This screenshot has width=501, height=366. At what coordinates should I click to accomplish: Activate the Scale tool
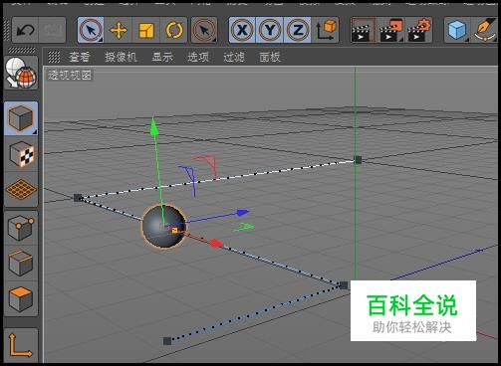[146, 30]
